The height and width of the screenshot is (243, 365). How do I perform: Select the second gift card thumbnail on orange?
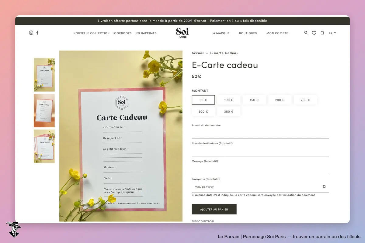point(44,111)
